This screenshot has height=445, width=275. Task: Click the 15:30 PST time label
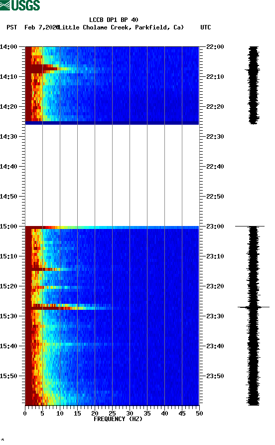(x=9, y=316)
